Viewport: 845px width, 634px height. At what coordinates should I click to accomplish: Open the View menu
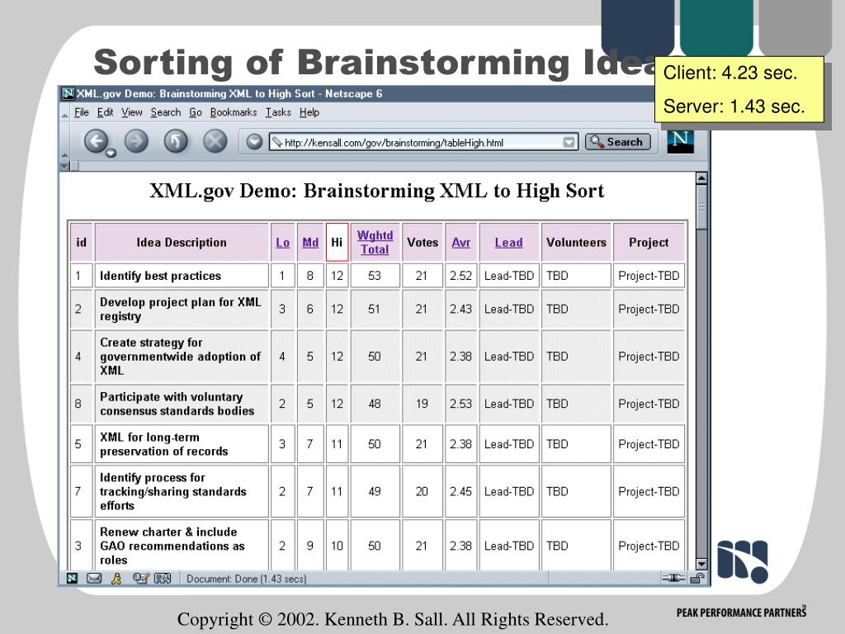[131, 112]
